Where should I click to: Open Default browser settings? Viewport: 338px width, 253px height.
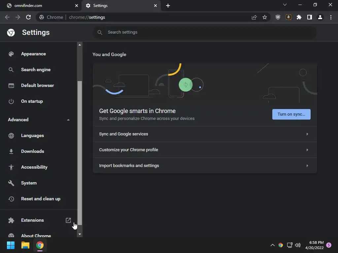(38, 86)
